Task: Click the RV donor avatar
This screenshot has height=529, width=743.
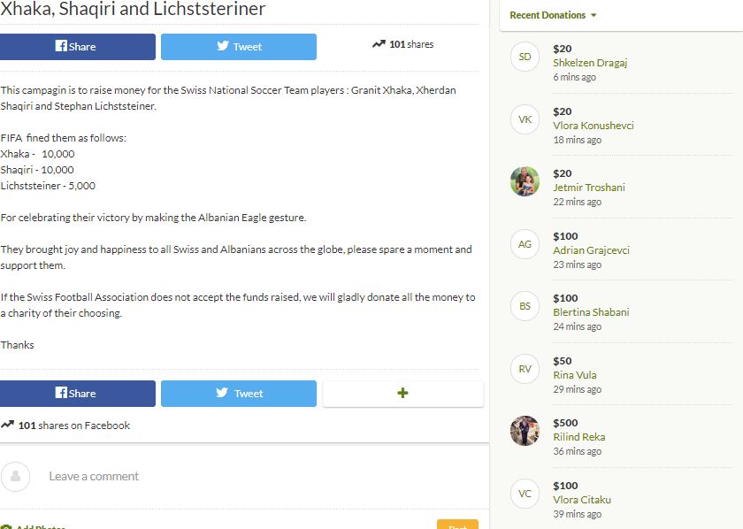Action: [x=525, y=369]
